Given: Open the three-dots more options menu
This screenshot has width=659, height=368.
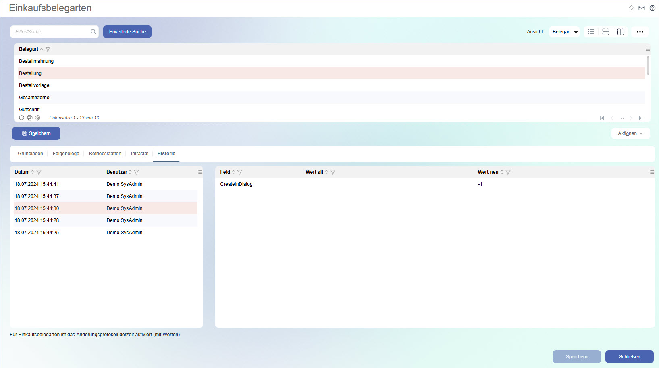Looking at the screenshot, I should point(640,32).
